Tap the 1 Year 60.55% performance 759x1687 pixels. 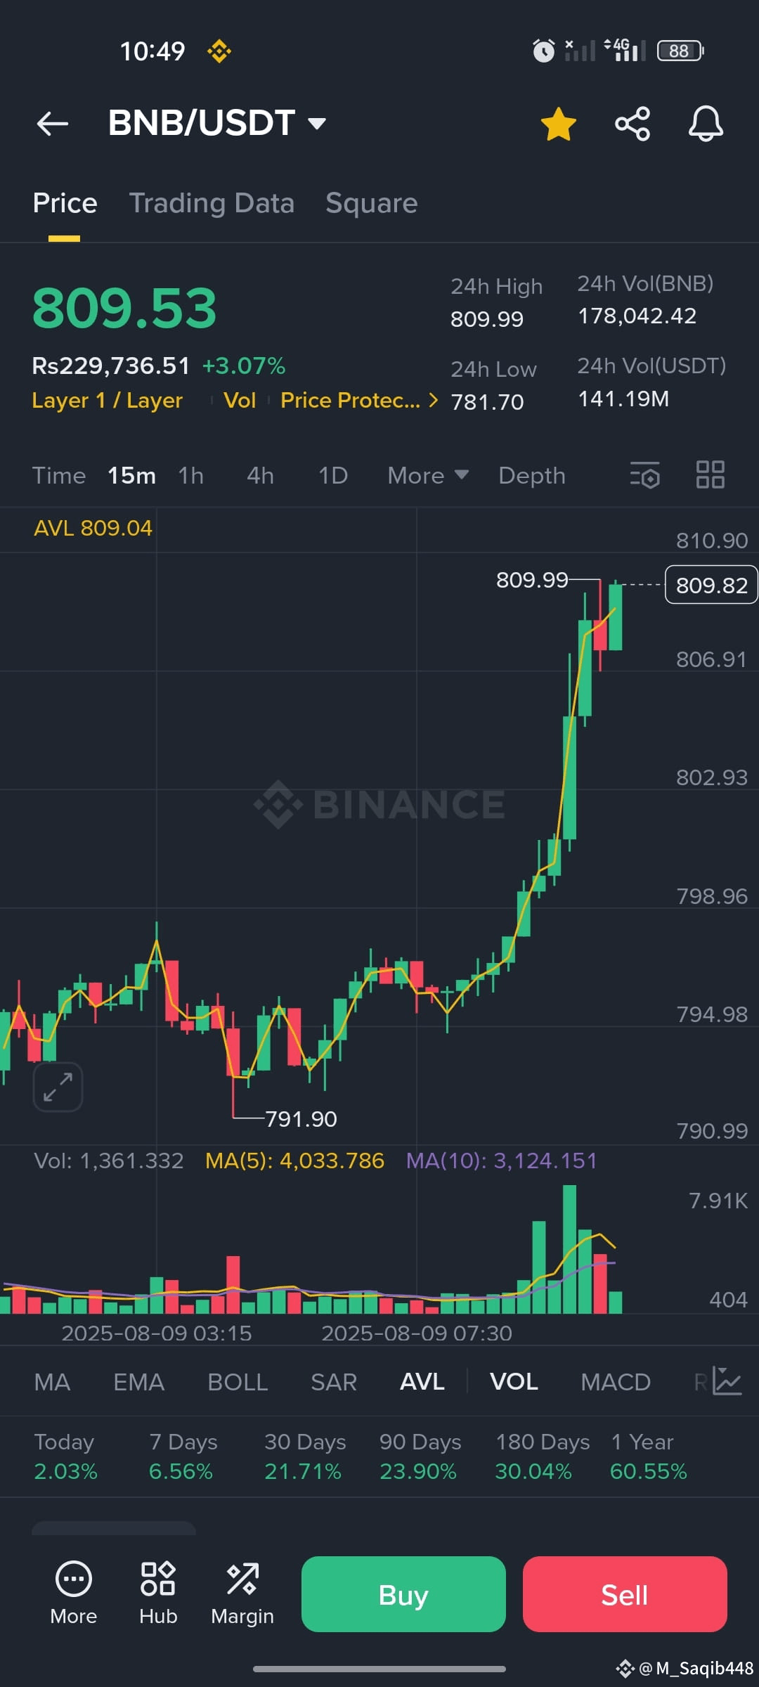point(649,1456)
